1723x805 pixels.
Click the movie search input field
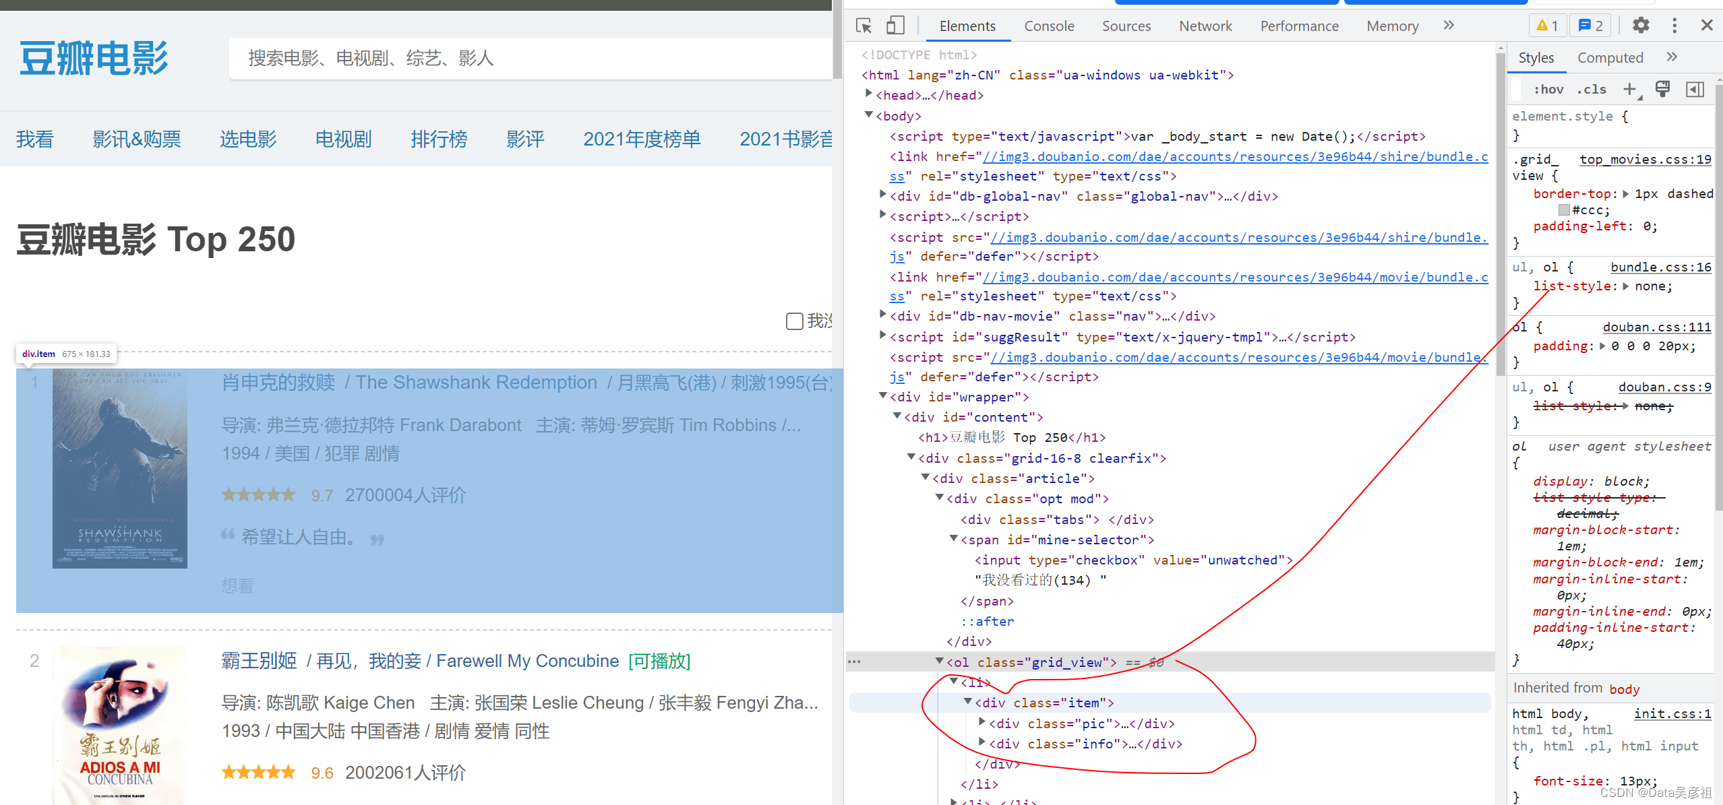pyautogui.click(x=531, y=59)
